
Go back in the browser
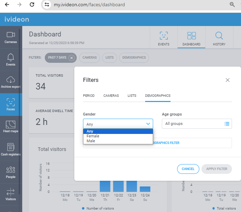(x=7, y=5)
